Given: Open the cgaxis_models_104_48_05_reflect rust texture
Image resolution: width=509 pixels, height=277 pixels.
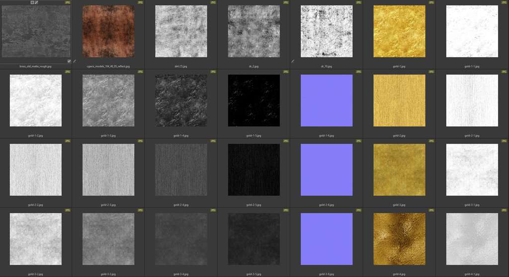Looking at the screenshot, I should 108,31.
